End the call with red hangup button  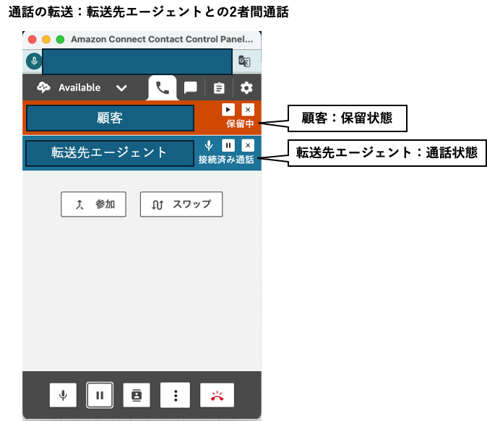point(217,395)
